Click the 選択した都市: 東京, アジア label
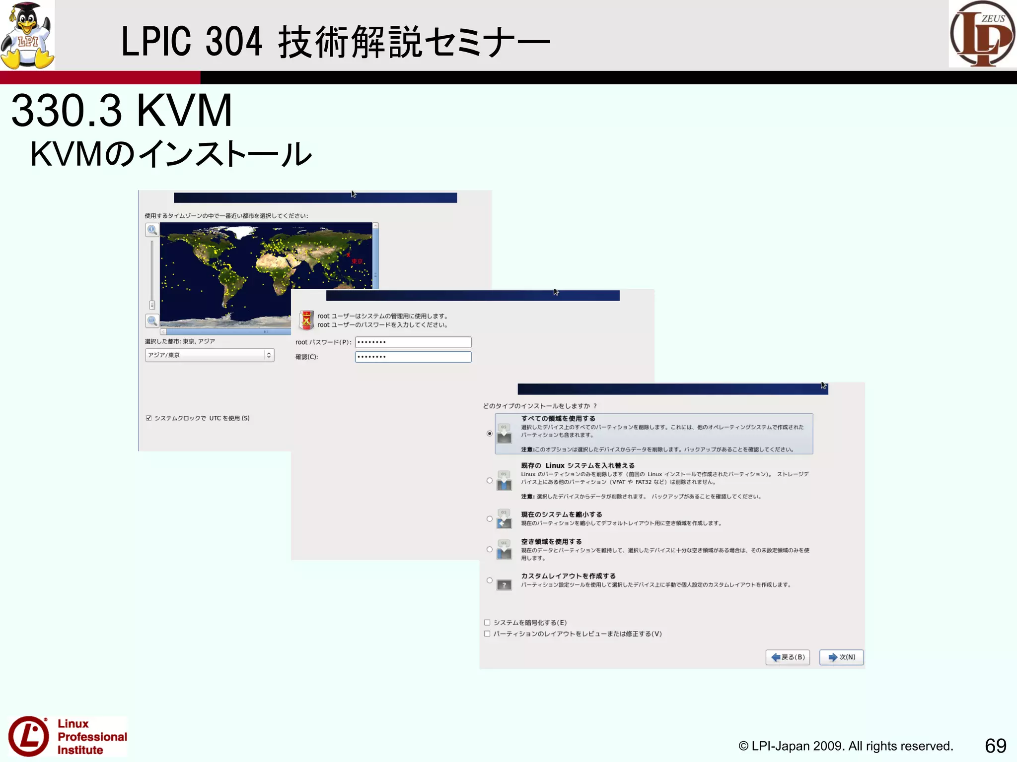 click(x=180, y=341)
